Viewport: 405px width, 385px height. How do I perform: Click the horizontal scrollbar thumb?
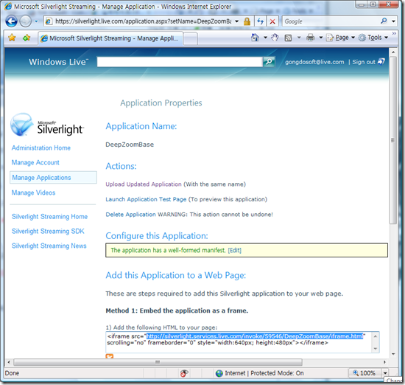tap(158, 362)
